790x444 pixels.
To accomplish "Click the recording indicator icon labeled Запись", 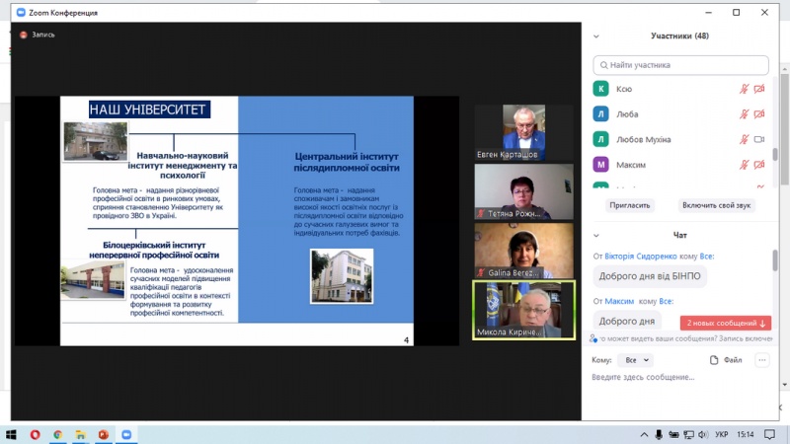I will pyautogui.click(x=22, y=35).
